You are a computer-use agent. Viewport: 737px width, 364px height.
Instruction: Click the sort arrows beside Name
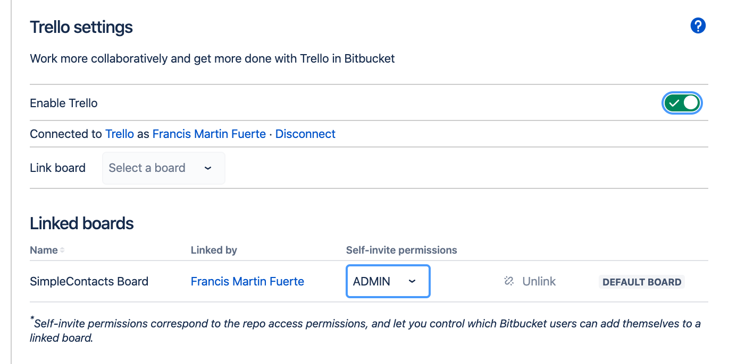pos(62,250)
